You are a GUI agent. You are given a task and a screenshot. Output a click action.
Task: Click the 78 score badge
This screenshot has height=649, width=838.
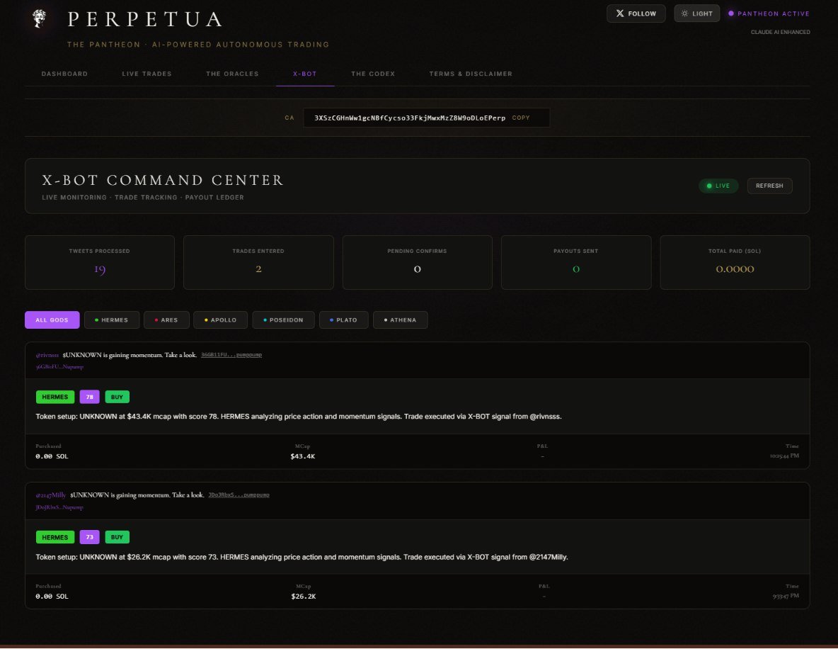(90, 397)
